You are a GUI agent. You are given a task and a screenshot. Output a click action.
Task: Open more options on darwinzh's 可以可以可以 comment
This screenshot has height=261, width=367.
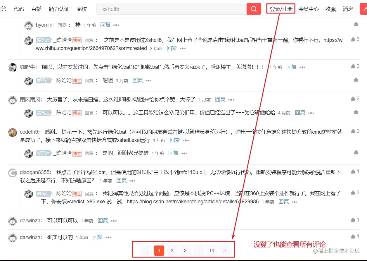(x=114, y=221)
